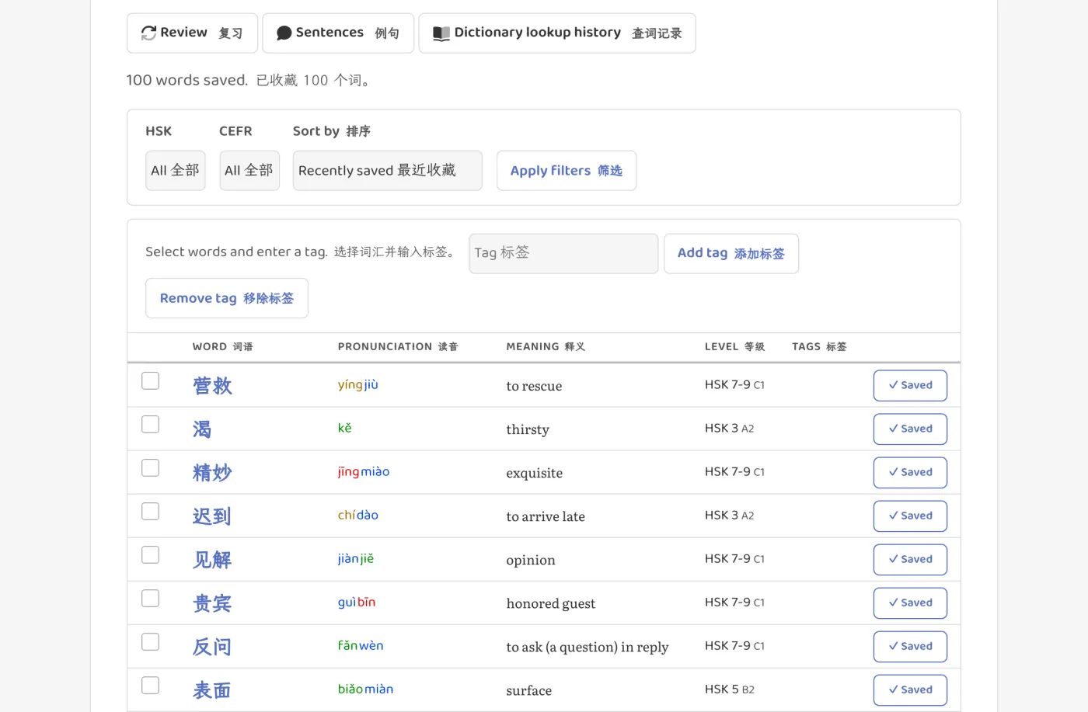This screenshot has width=1088, height=712.
Task: Click the meaning text "to rescue"
Action: pyautogui.click(x=534, y=386)
